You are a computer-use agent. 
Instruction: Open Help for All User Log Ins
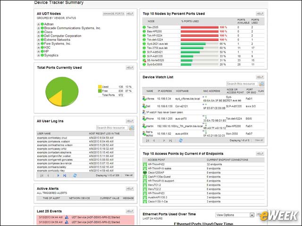point(130,121)
